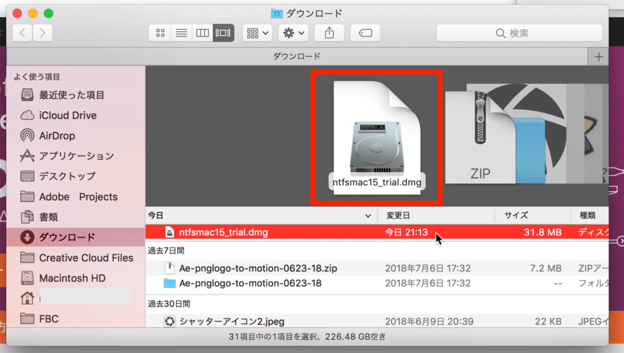Click the dmg file icon in list row
The height and width of the screenshot is (353, 624).
[x=169, y=232]
